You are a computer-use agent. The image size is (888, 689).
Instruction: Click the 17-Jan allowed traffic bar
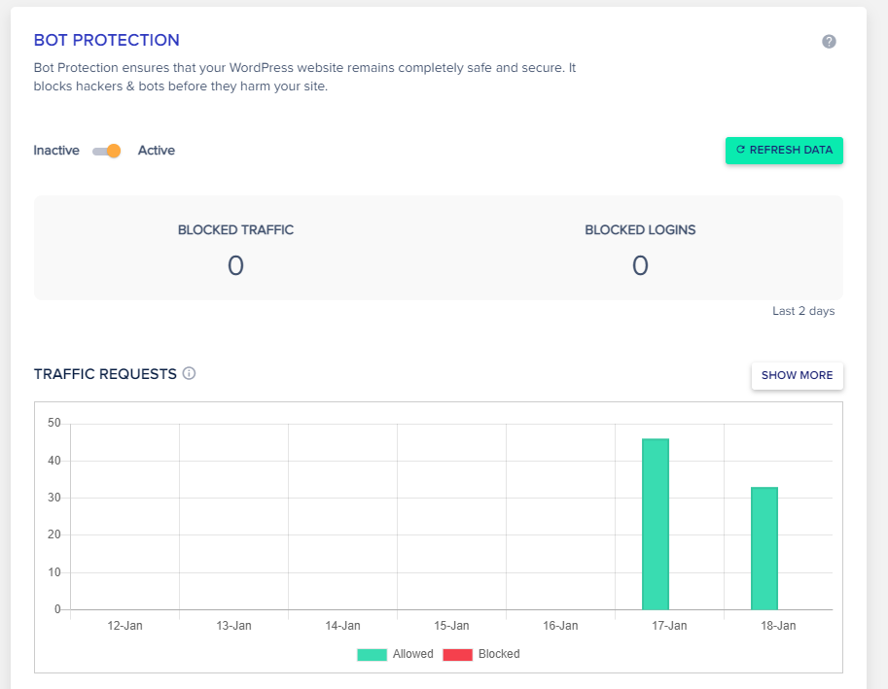656,524
